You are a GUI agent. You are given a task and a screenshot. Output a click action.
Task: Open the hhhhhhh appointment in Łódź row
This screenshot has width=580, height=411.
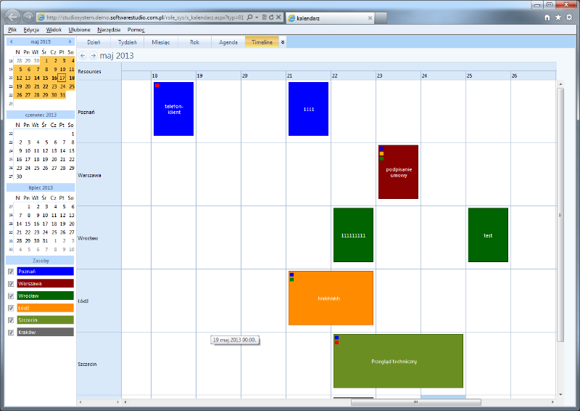coord(331,298)
